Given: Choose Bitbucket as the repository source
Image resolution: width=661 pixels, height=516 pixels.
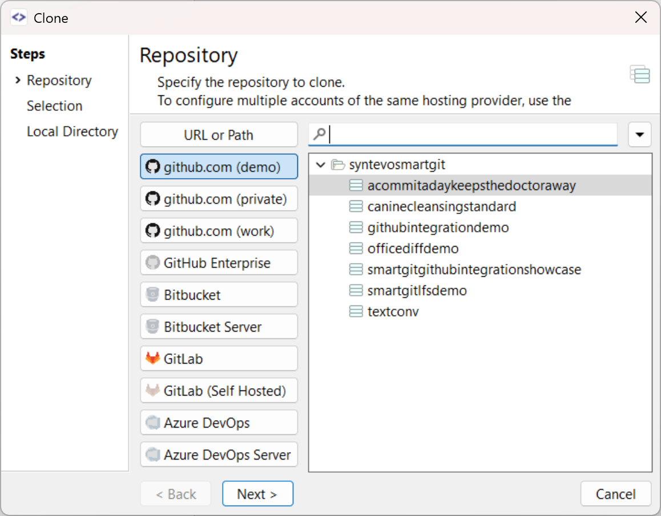Looking at the screenshot, I should click(x=219, y=295).
